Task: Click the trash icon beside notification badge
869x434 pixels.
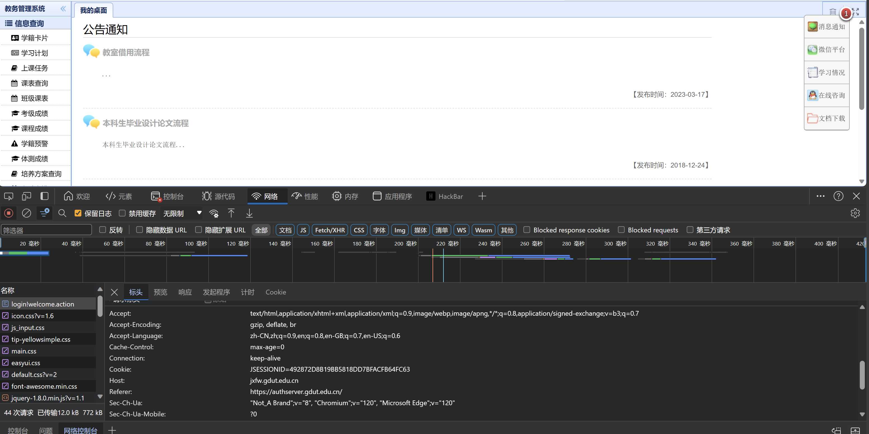Action: [833, 12]
